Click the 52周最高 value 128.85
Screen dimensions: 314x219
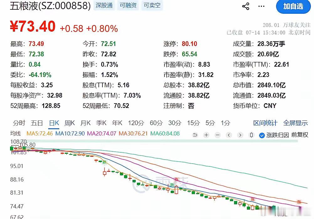click(51, 106)
